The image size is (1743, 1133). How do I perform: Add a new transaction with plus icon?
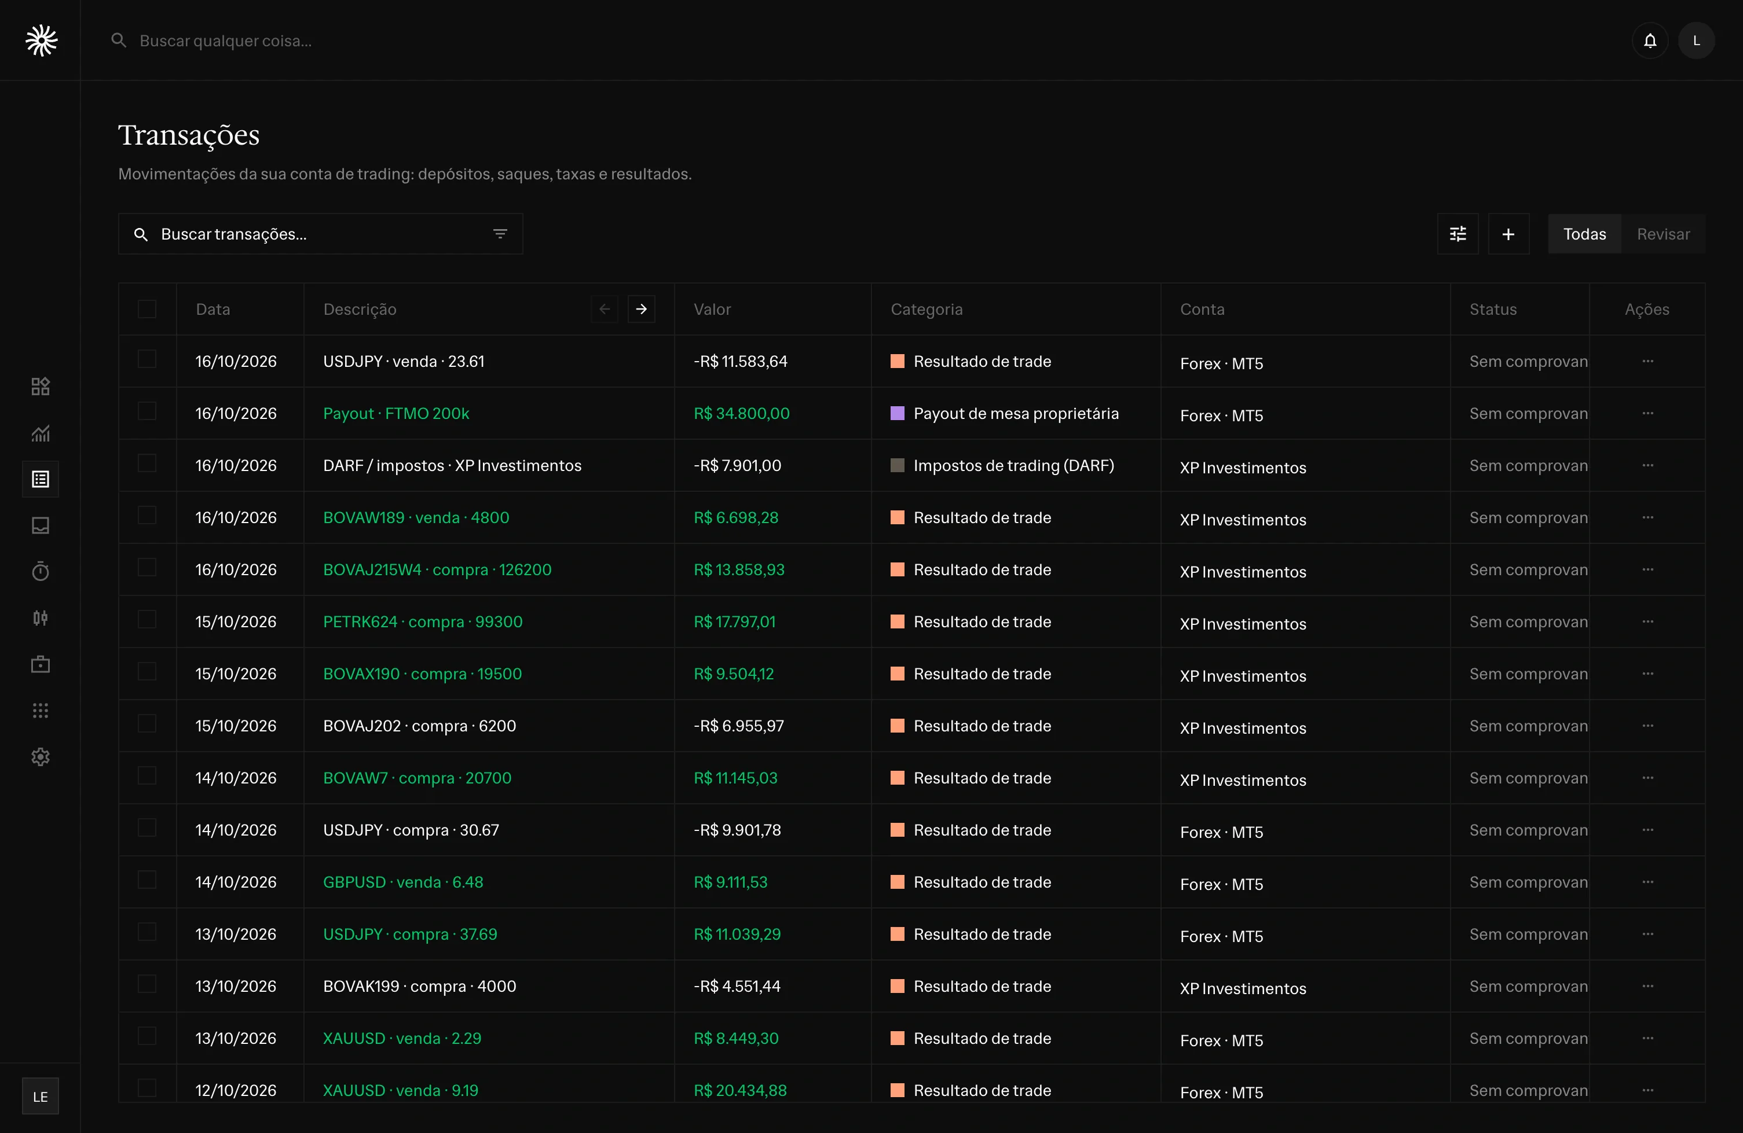coord(1508,234)
